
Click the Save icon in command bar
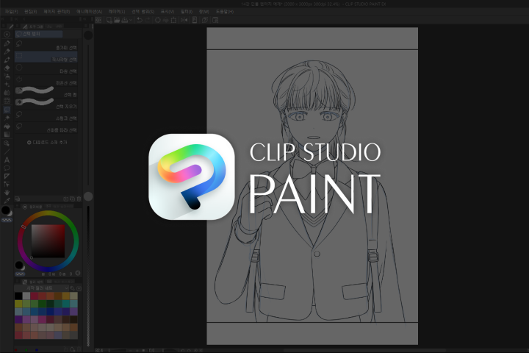click(124, 21)
